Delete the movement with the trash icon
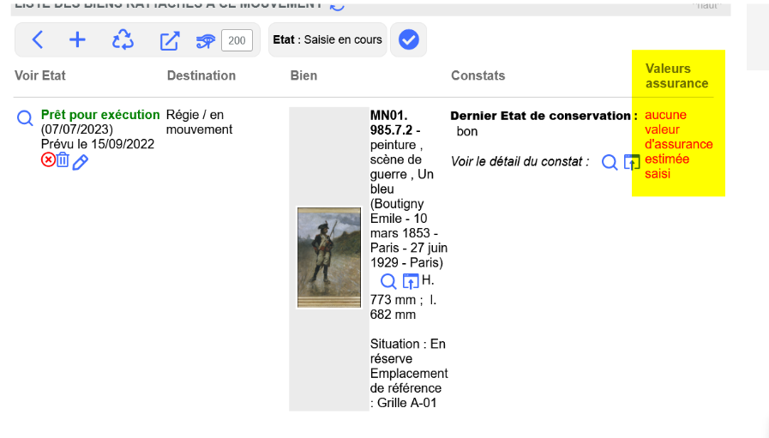769x438 pixels. coord(63,160)
